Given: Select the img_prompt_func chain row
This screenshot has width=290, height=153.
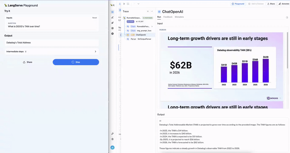Looking at the screenshot, I should coord(140,31).
